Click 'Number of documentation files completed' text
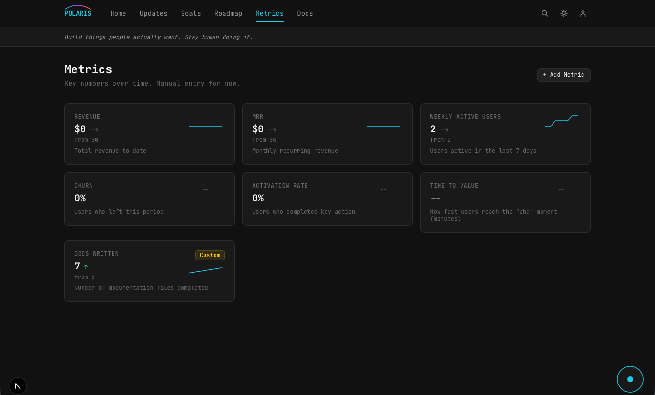This screenshot has height=395, width=655. pyautogui.click(x=141, y=288)
